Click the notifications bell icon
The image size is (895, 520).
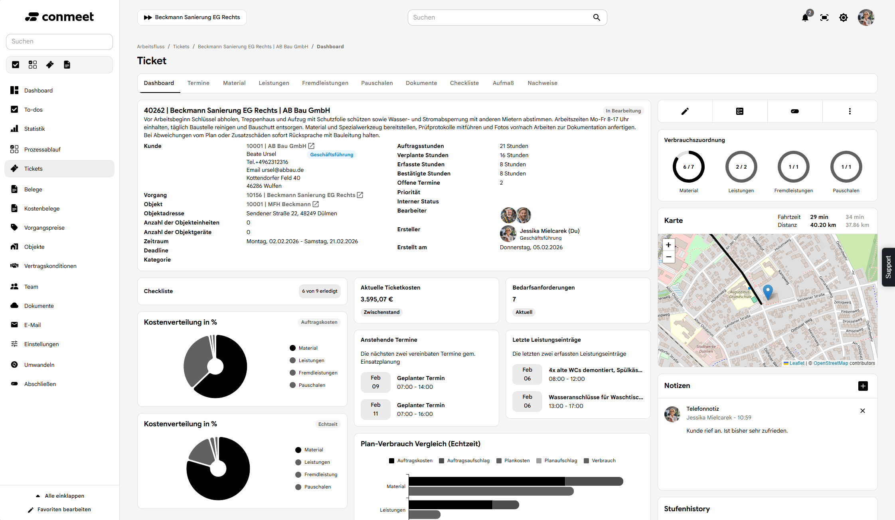(805, 18)
